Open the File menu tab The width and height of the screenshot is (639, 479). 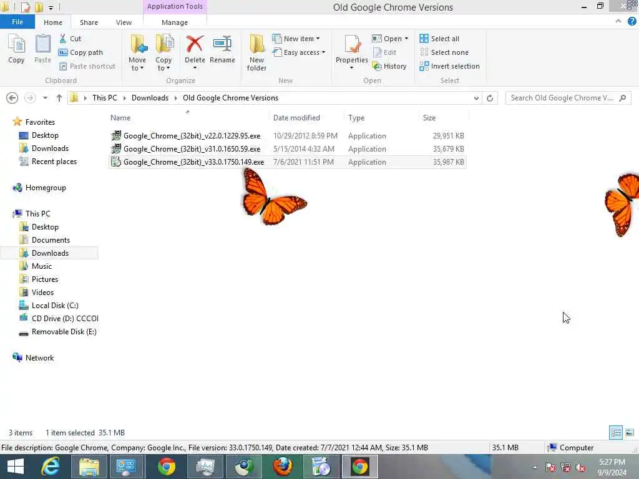(17, 22)
